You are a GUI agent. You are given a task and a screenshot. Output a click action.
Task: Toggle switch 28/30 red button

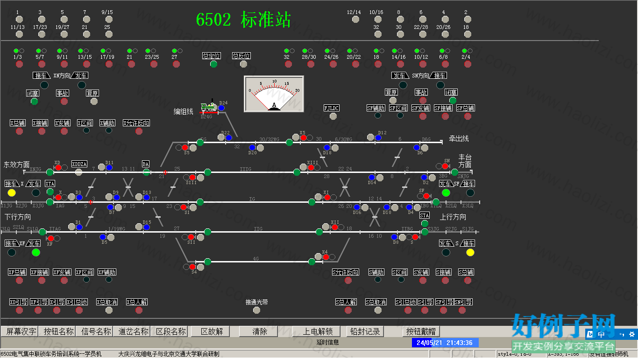tap(311, 64)
